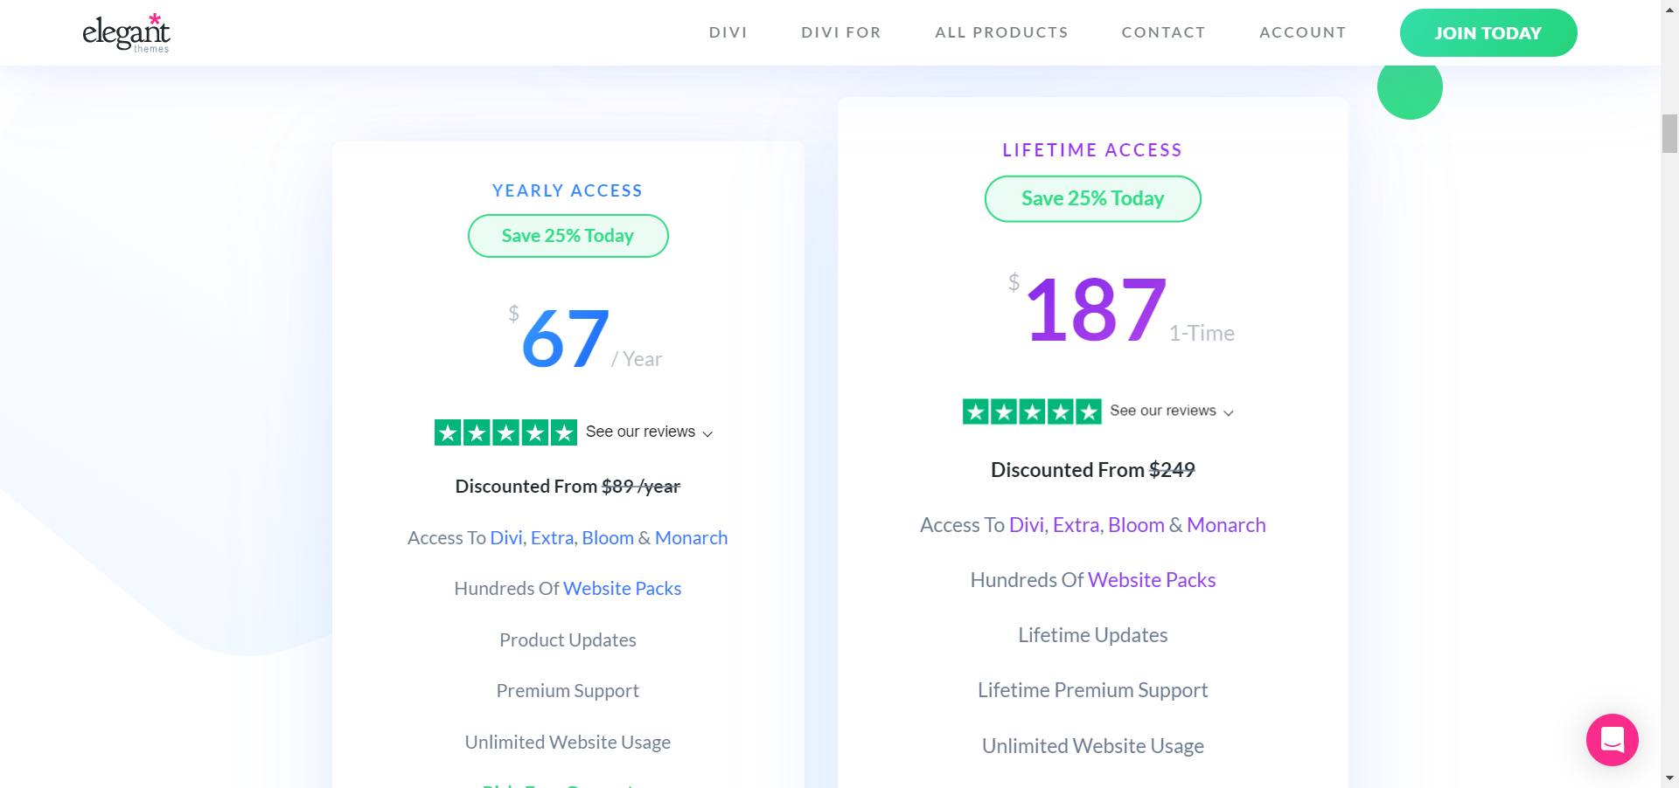Open the Website Packs link in Lifetime plan
Screen dimensions: 1679x788
(1151, 579)
